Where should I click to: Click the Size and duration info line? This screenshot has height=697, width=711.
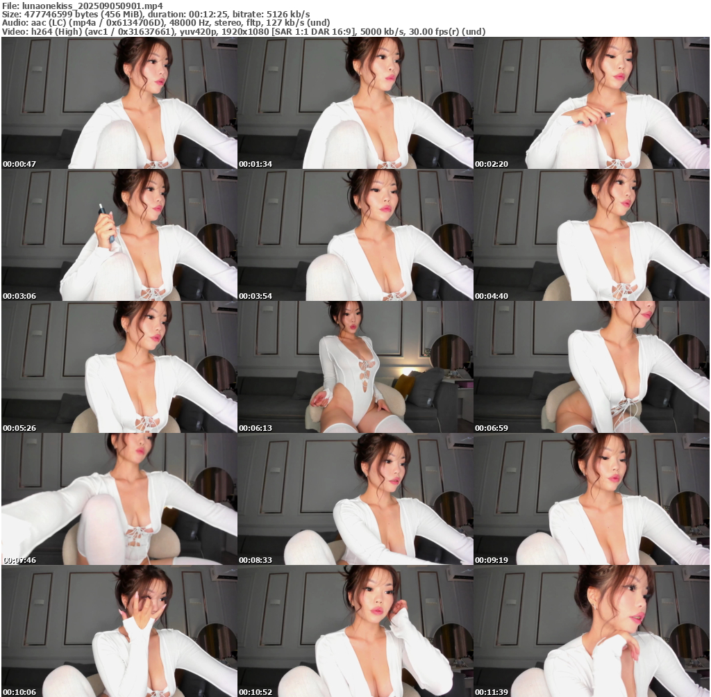point(156,15)
